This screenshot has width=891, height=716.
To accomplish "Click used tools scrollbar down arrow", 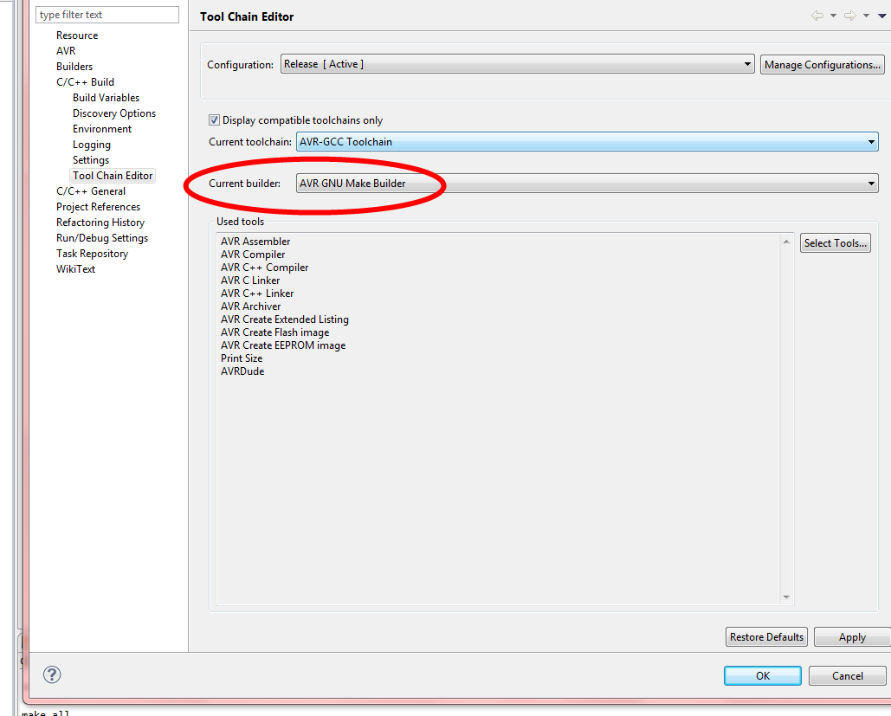I will point(786,597).
